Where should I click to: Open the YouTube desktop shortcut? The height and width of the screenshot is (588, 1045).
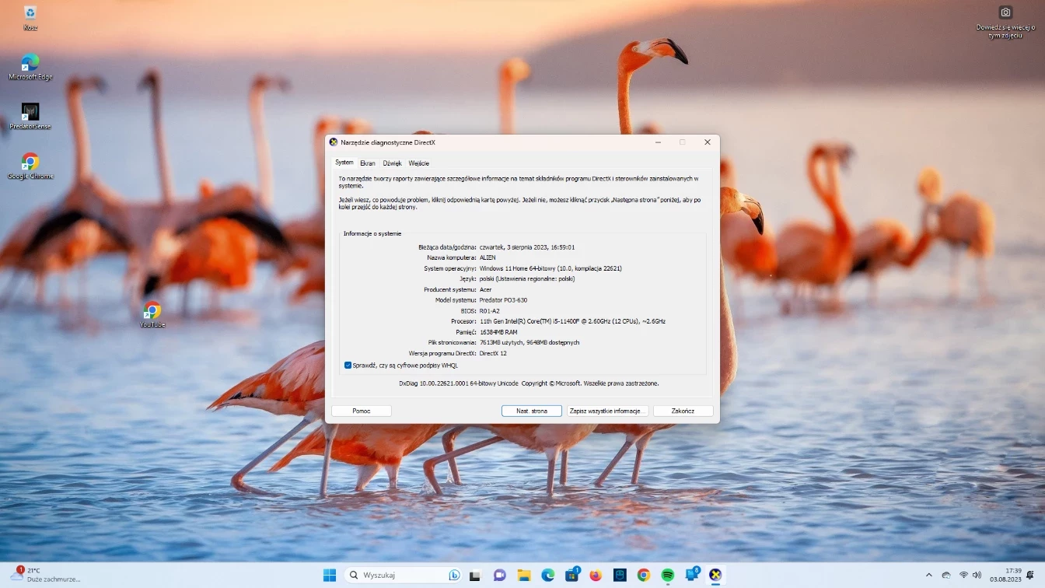[x=152, y=311]
